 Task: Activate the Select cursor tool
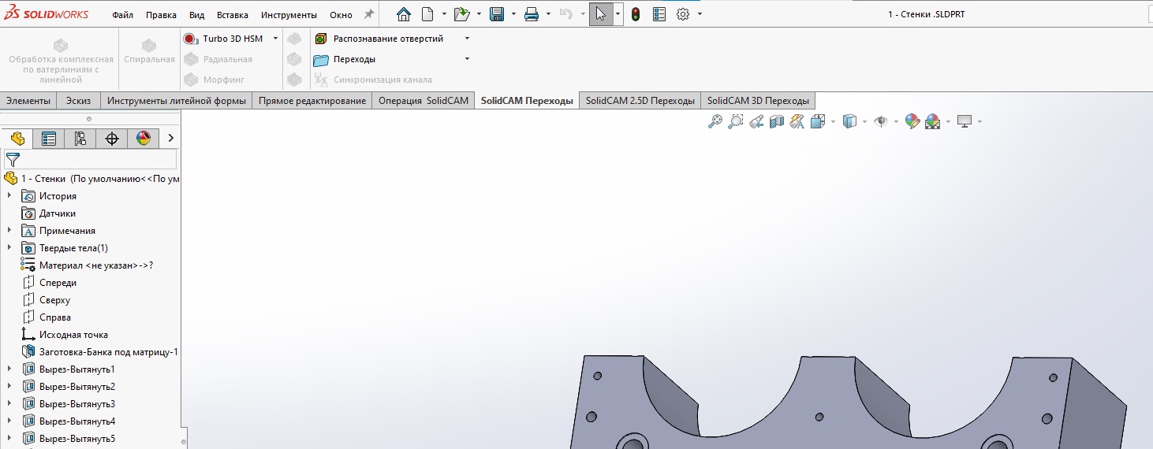pyautogui.click(x=601, y=14)
